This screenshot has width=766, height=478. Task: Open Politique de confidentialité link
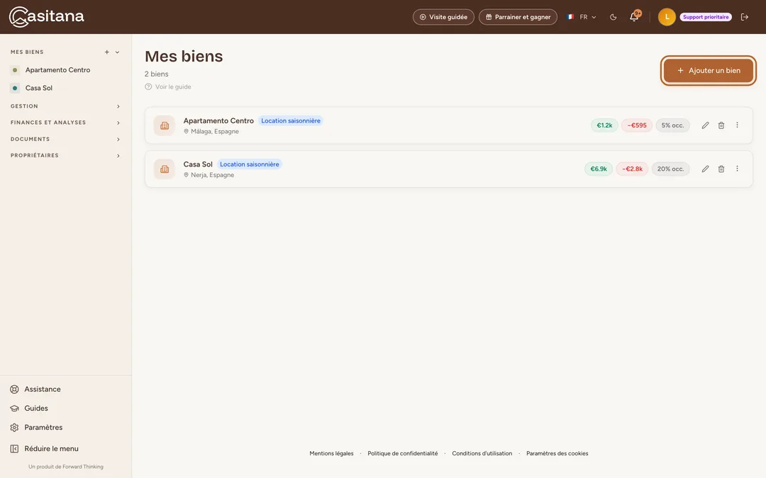(x=403, y=454)
